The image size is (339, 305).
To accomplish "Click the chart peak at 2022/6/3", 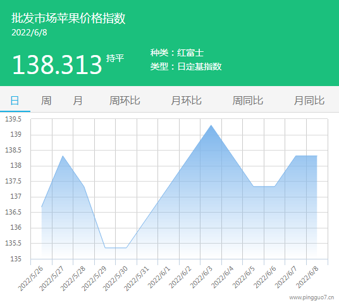I will [x=211, y=125].
